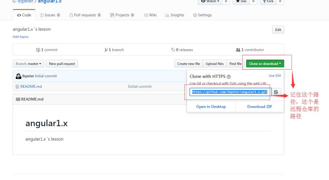329x180 pixels.
Task: Select the HTTPS clone URL field
Action: tap(230, 92)
